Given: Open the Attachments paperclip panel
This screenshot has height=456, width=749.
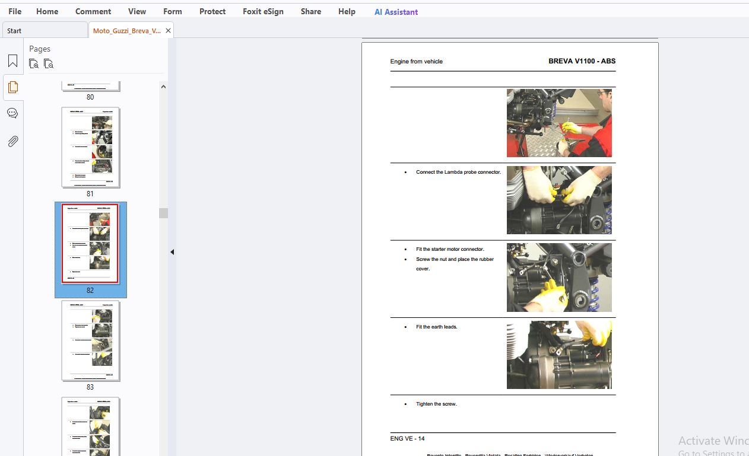Looking at the screenshot, I should pos(12,141).
